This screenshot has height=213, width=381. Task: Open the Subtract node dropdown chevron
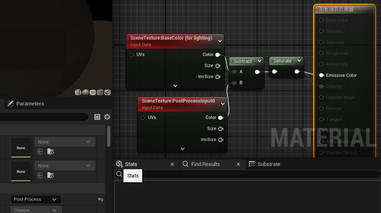coord(260,61)
